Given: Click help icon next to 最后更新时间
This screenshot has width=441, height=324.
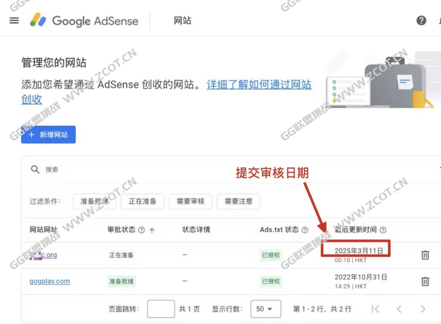Looking at the screenshot, I should (x=383, y=230).
